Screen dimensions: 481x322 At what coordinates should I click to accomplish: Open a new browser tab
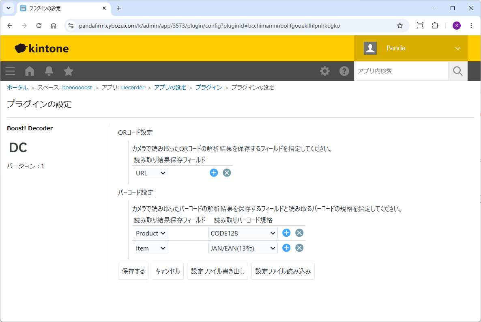click(x=119, y=8)
